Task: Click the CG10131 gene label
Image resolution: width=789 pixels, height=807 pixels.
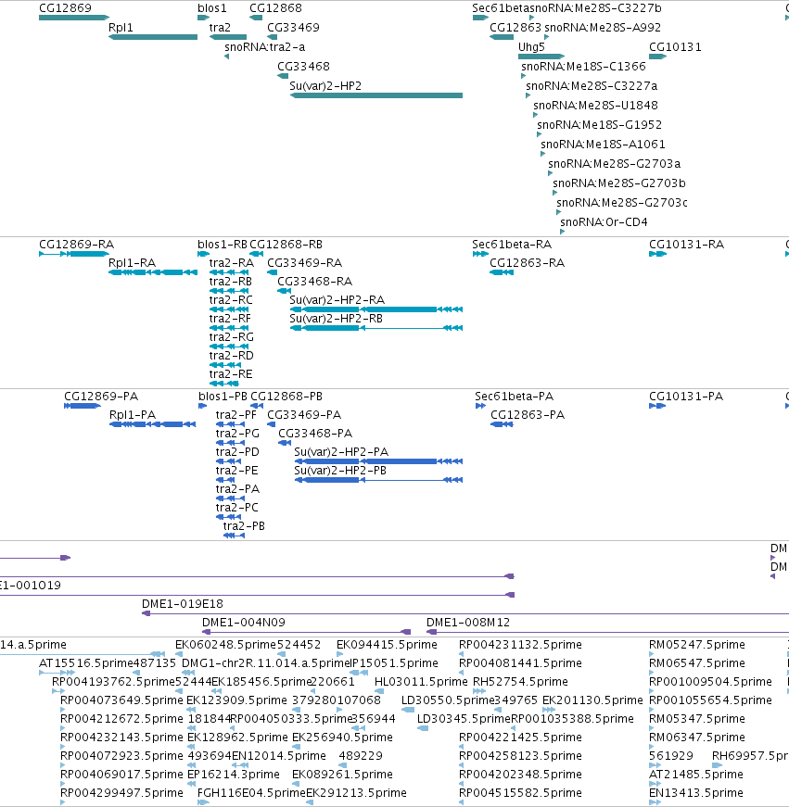Action: (x=675, y=47)
